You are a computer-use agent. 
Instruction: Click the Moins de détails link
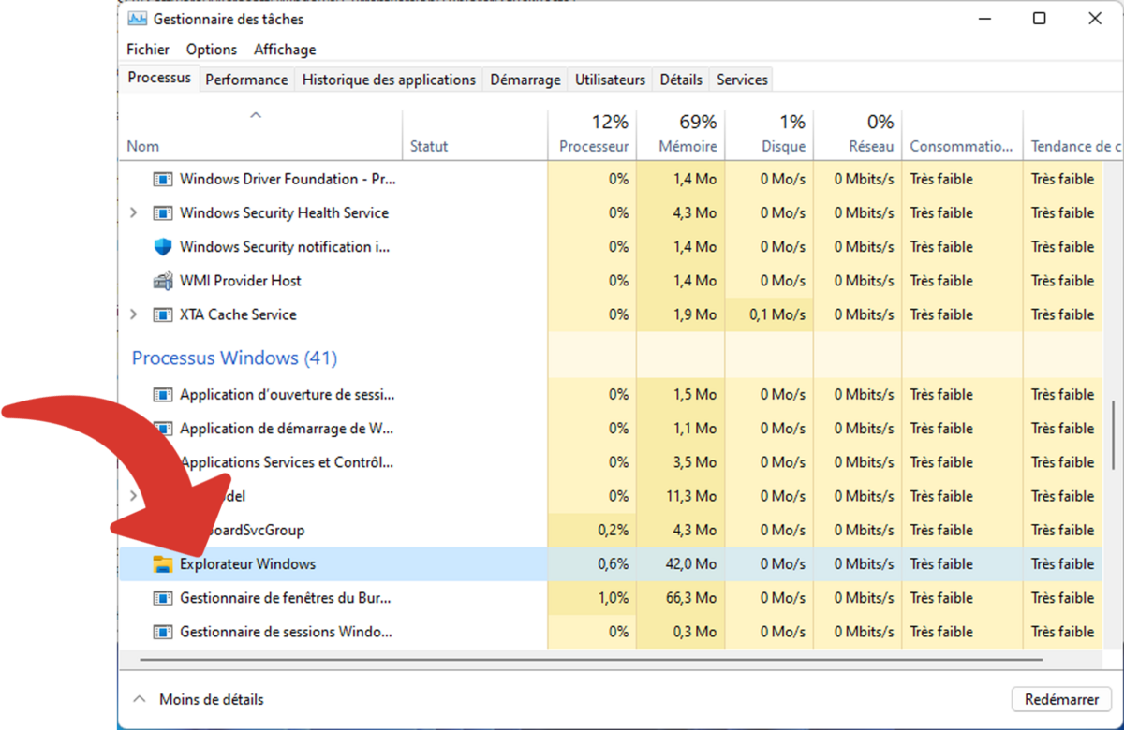[212, 699]
